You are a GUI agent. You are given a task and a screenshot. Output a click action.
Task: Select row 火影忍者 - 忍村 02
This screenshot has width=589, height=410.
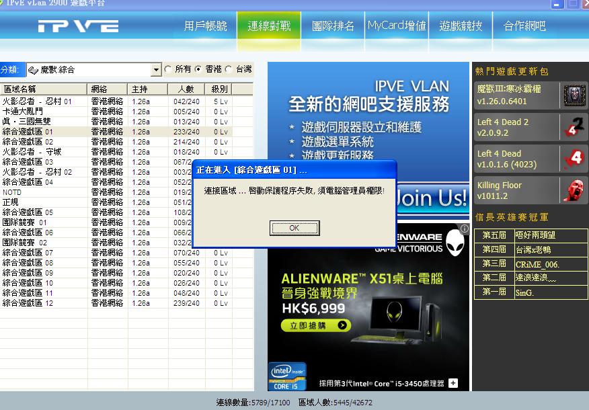click(95, 172)
